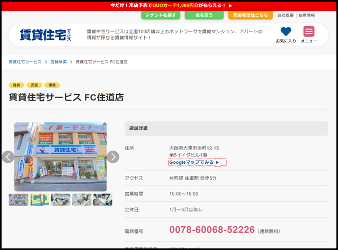Click the 賃貸住宅サービス logo
Screen dimensions: 338x250
pos(45,34)
